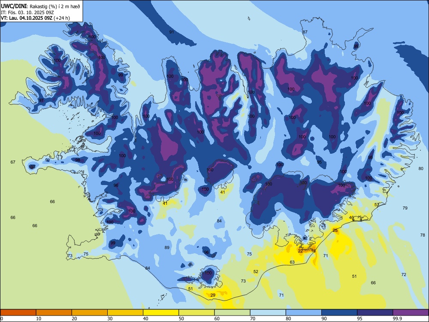Click the 10–20 orange legend swatch
The width and height of the screenshot is (429, 322).
(54, 313)
